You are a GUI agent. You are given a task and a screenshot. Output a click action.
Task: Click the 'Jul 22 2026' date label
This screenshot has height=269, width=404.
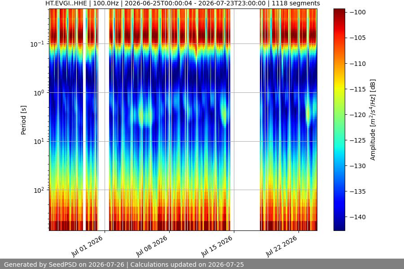(281, 246)
